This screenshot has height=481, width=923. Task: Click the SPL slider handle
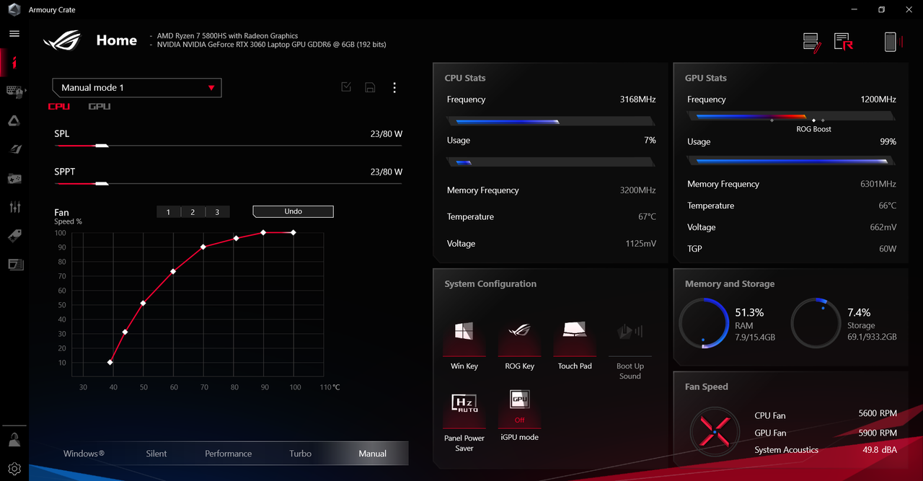pyautogui.click(x=102, y=146)
